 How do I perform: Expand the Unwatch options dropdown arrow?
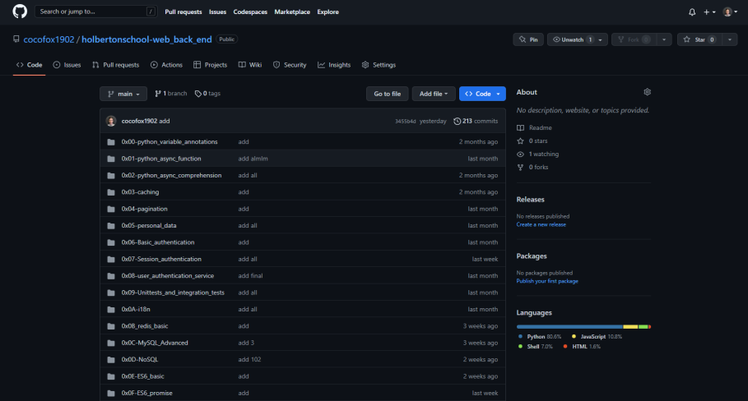[x=600, y=39]
